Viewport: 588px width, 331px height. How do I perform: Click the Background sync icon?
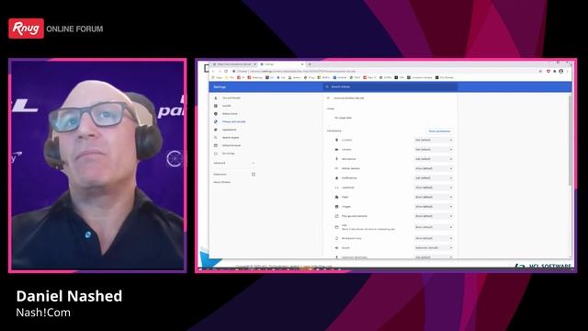(336, 238)
